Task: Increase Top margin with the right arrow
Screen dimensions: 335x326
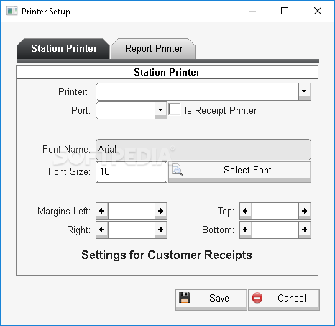Action: [305, 211]
